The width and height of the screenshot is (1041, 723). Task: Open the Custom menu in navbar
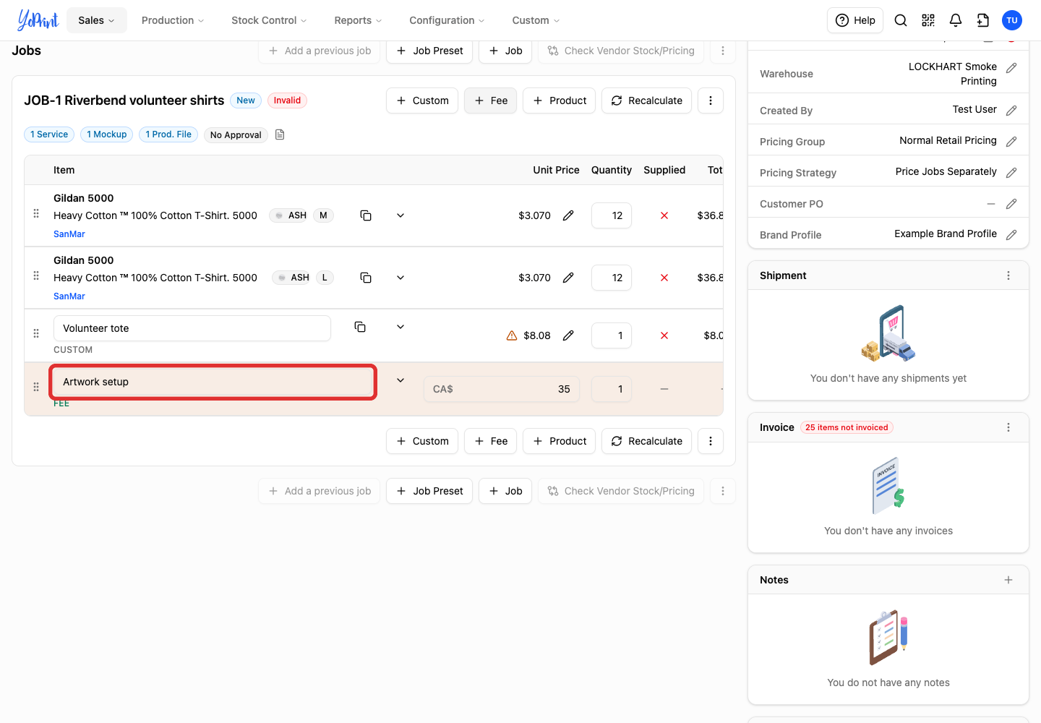pos(536,20)
